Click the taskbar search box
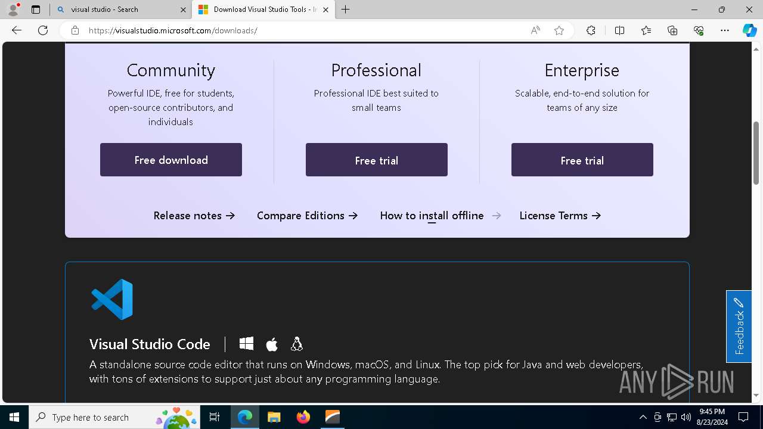This screenshot has height=429, width=763. 114,417
